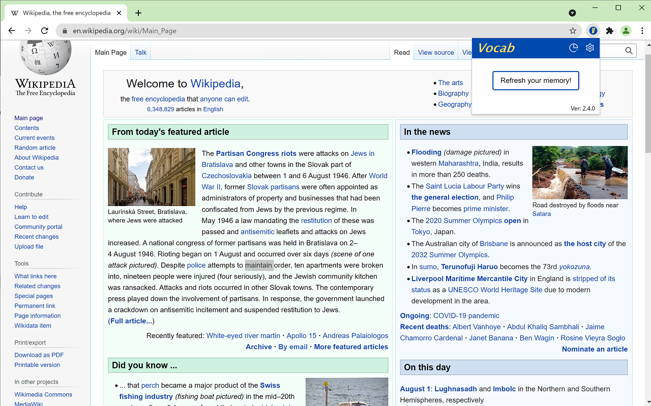Close the Wikipedia browser tab
Screen dimensions: 651x406
point(119,13)
